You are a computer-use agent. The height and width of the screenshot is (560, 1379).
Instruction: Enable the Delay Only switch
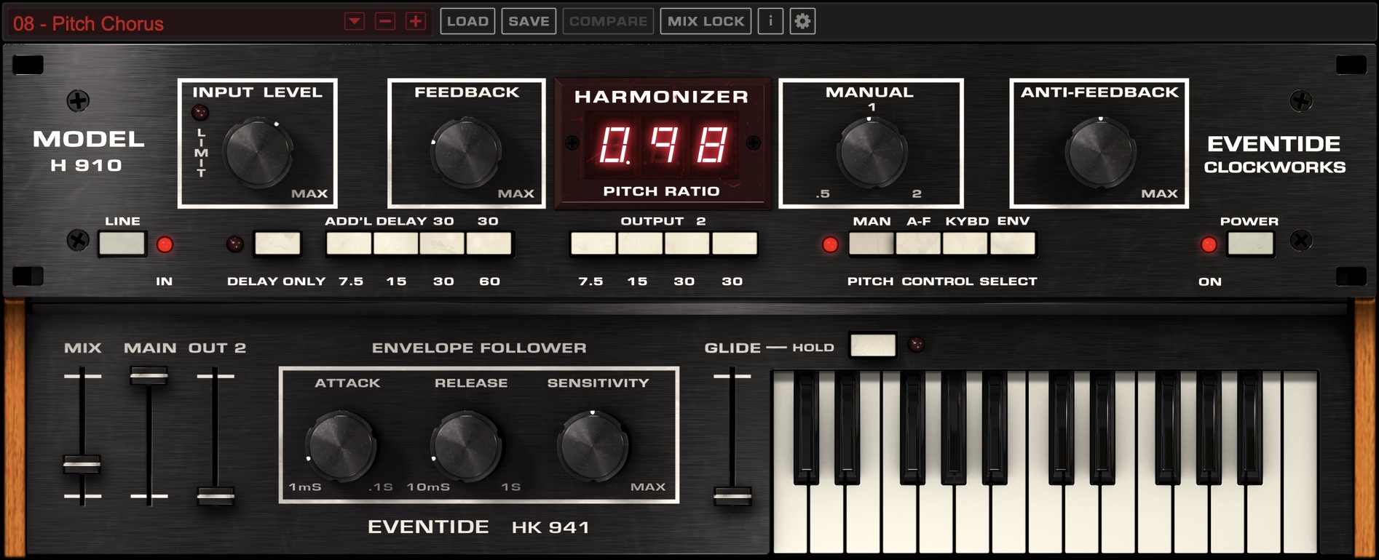click(277, 244)
